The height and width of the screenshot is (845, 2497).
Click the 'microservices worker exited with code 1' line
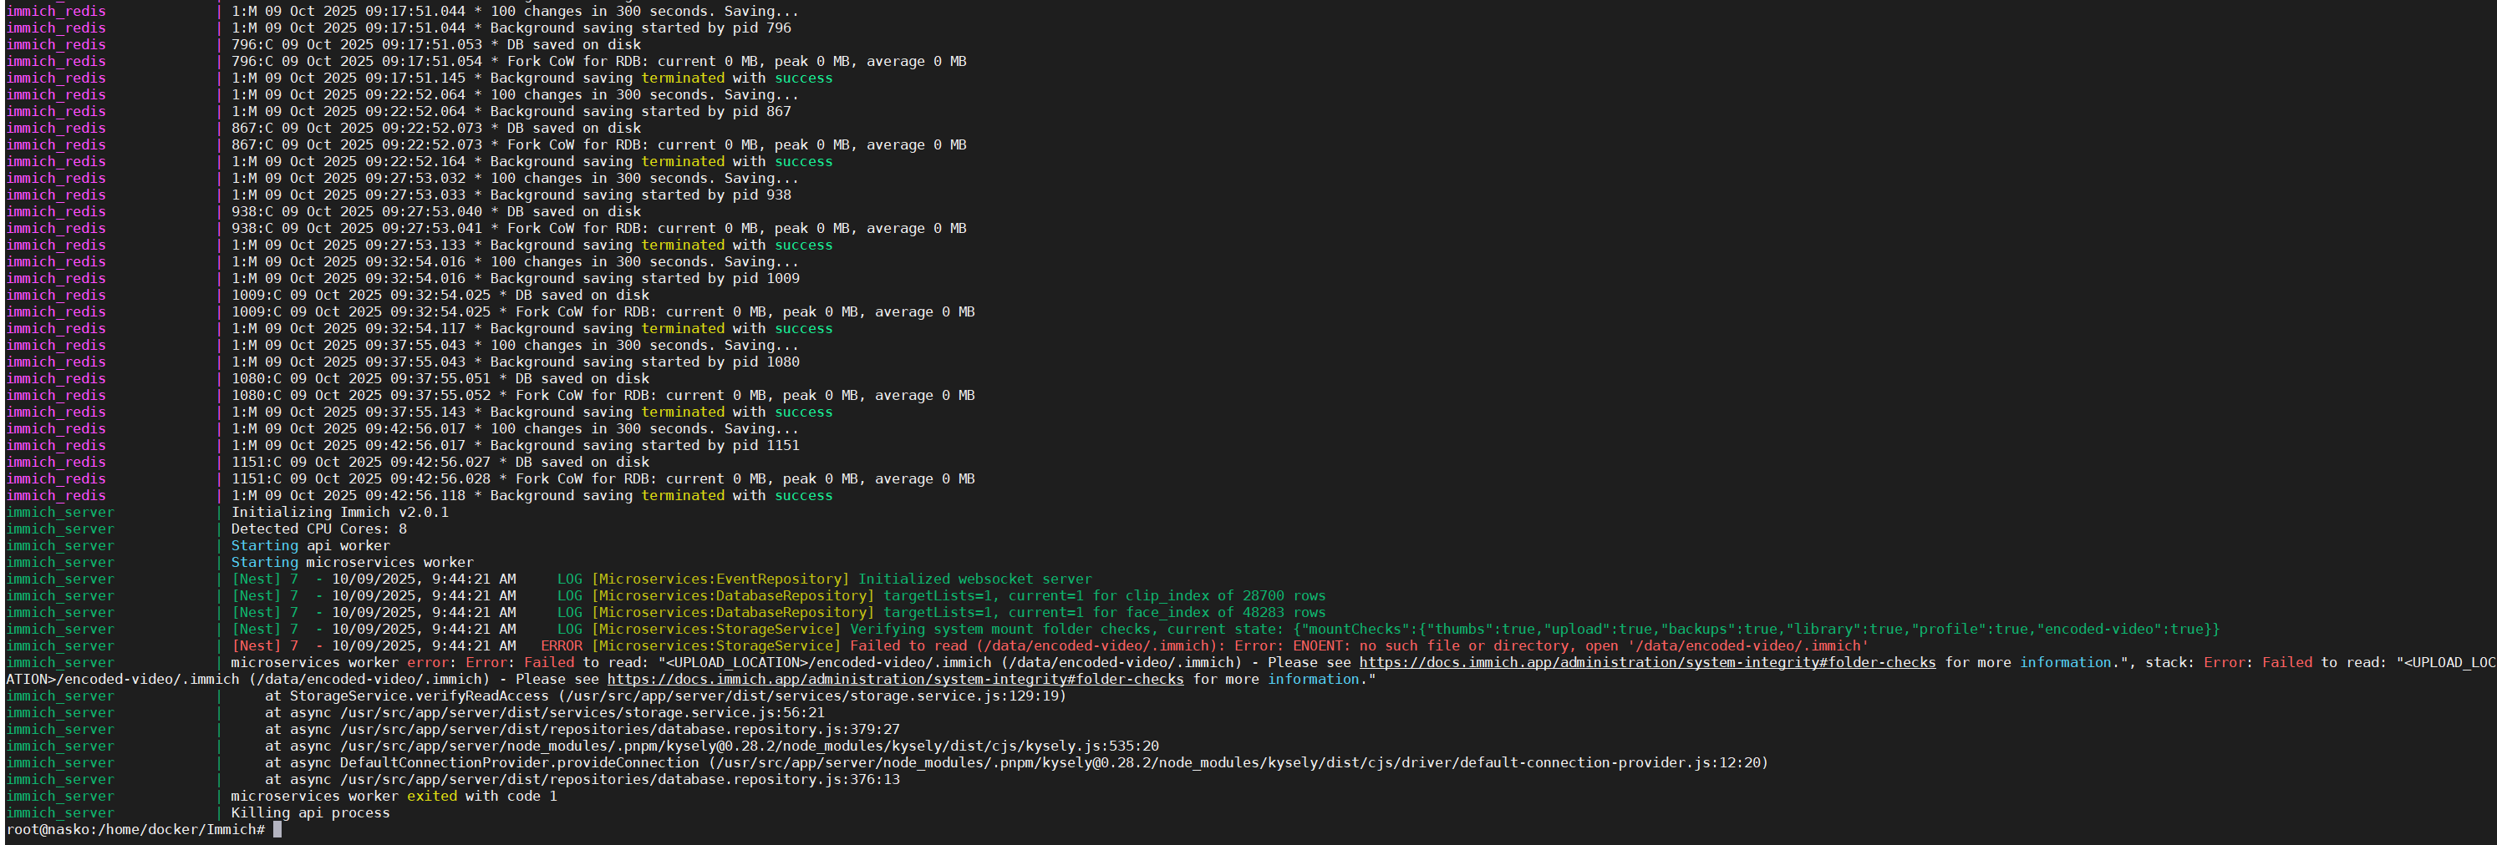[394, 797]
